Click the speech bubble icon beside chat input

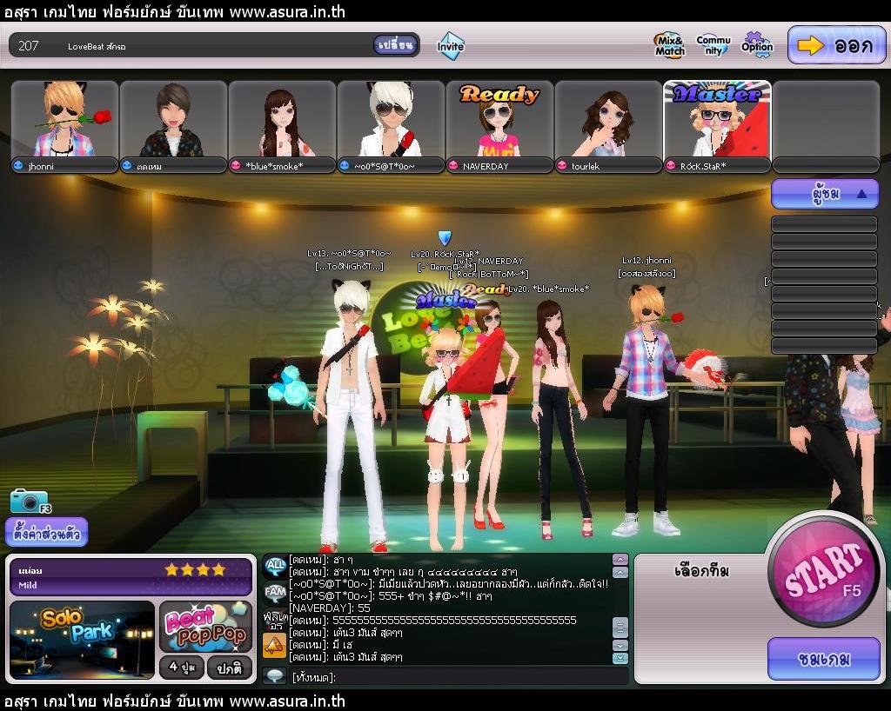coord(275,676)
